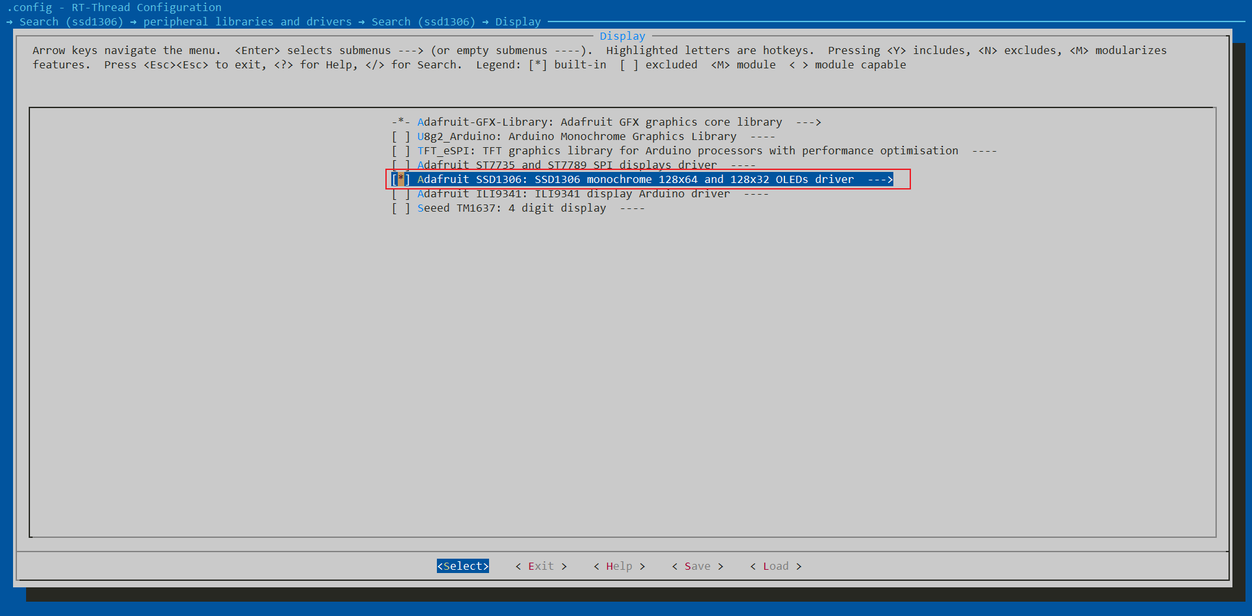
Task: Toggle the Seeed TM1637 checkbox
Action: pyautogui.click(x=400, y=208)
